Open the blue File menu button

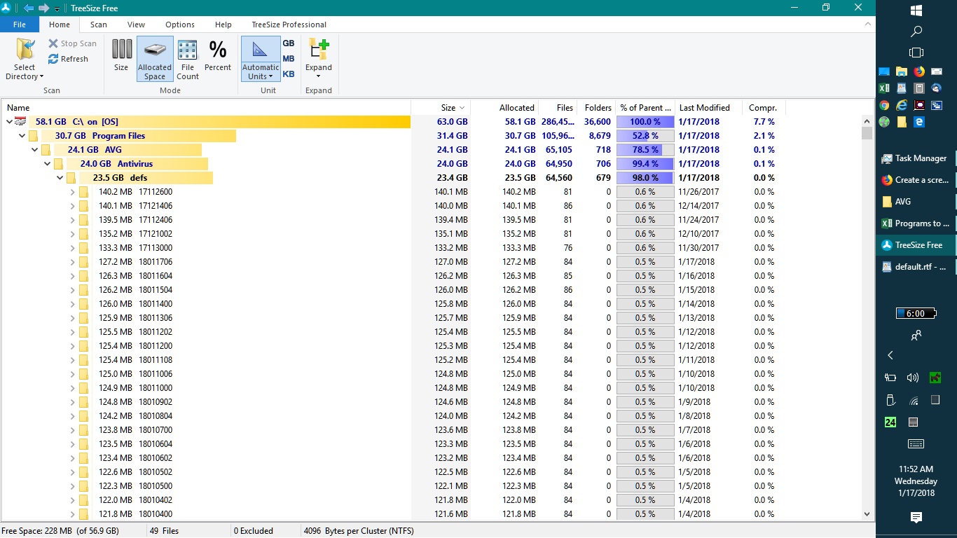[20, 25]
